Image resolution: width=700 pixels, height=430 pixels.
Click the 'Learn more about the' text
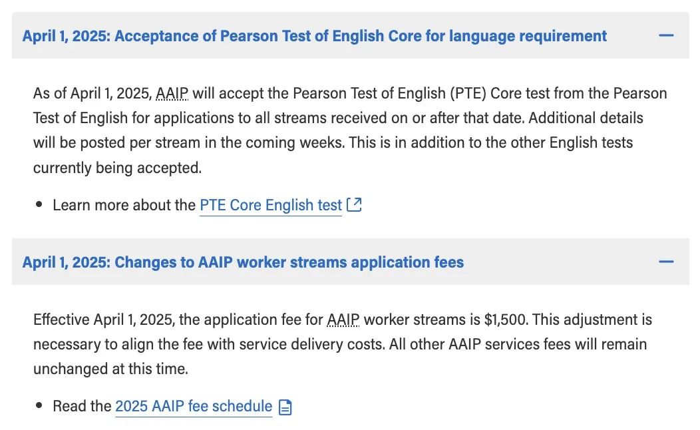click(x=124, y=205)
